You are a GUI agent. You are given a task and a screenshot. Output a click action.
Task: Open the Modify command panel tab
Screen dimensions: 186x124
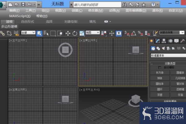pyautogui.click(x=158, y=41)
